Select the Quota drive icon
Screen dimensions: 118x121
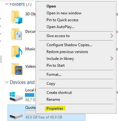point(16,115)
